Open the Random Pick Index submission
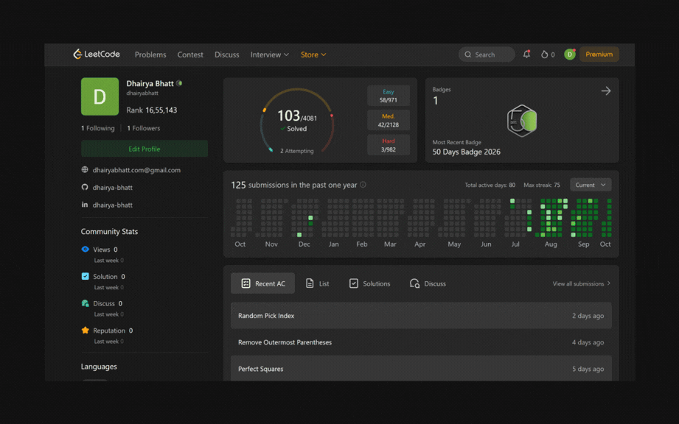 coord(421,316)
